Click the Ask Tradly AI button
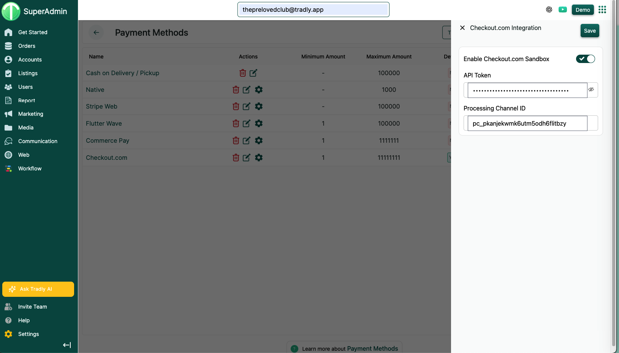 [38, 289]
